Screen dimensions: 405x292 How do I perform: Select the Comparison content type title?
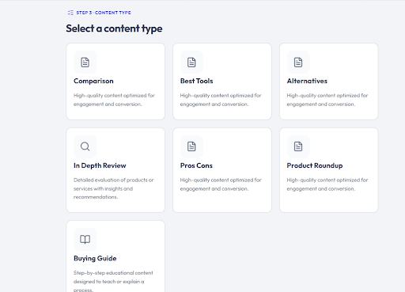[93, 81]
